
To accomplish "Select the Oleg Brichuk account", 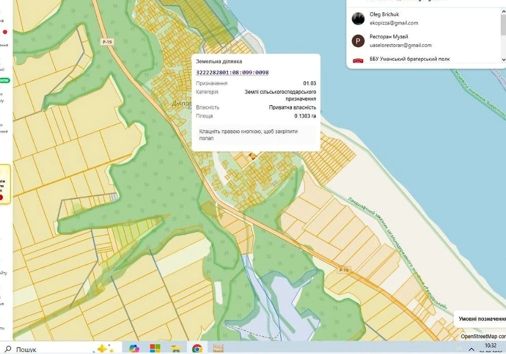I will [x=424, y=18].
